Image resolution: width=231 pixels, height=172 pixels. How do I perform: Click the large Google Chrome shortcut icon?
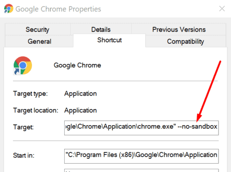pos(23,66)
